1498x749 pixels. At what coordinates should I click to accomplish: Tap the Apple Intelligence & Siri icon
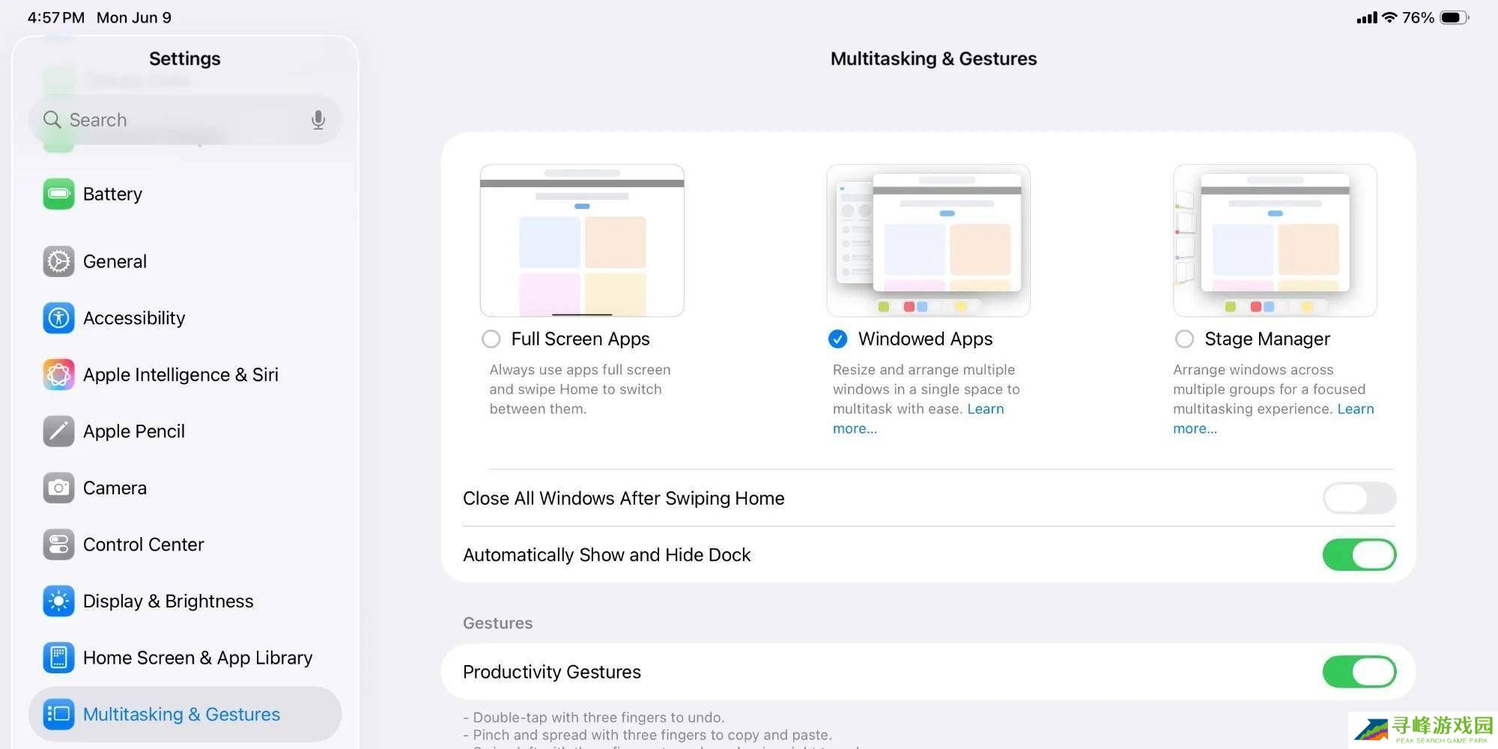[x=58, y=374]
